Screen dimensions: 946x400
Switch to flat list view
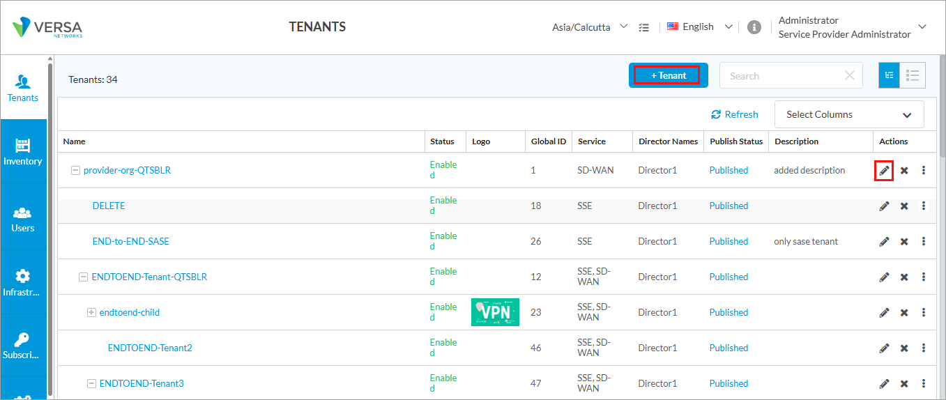pyautogui.click(x=913, y=75)
